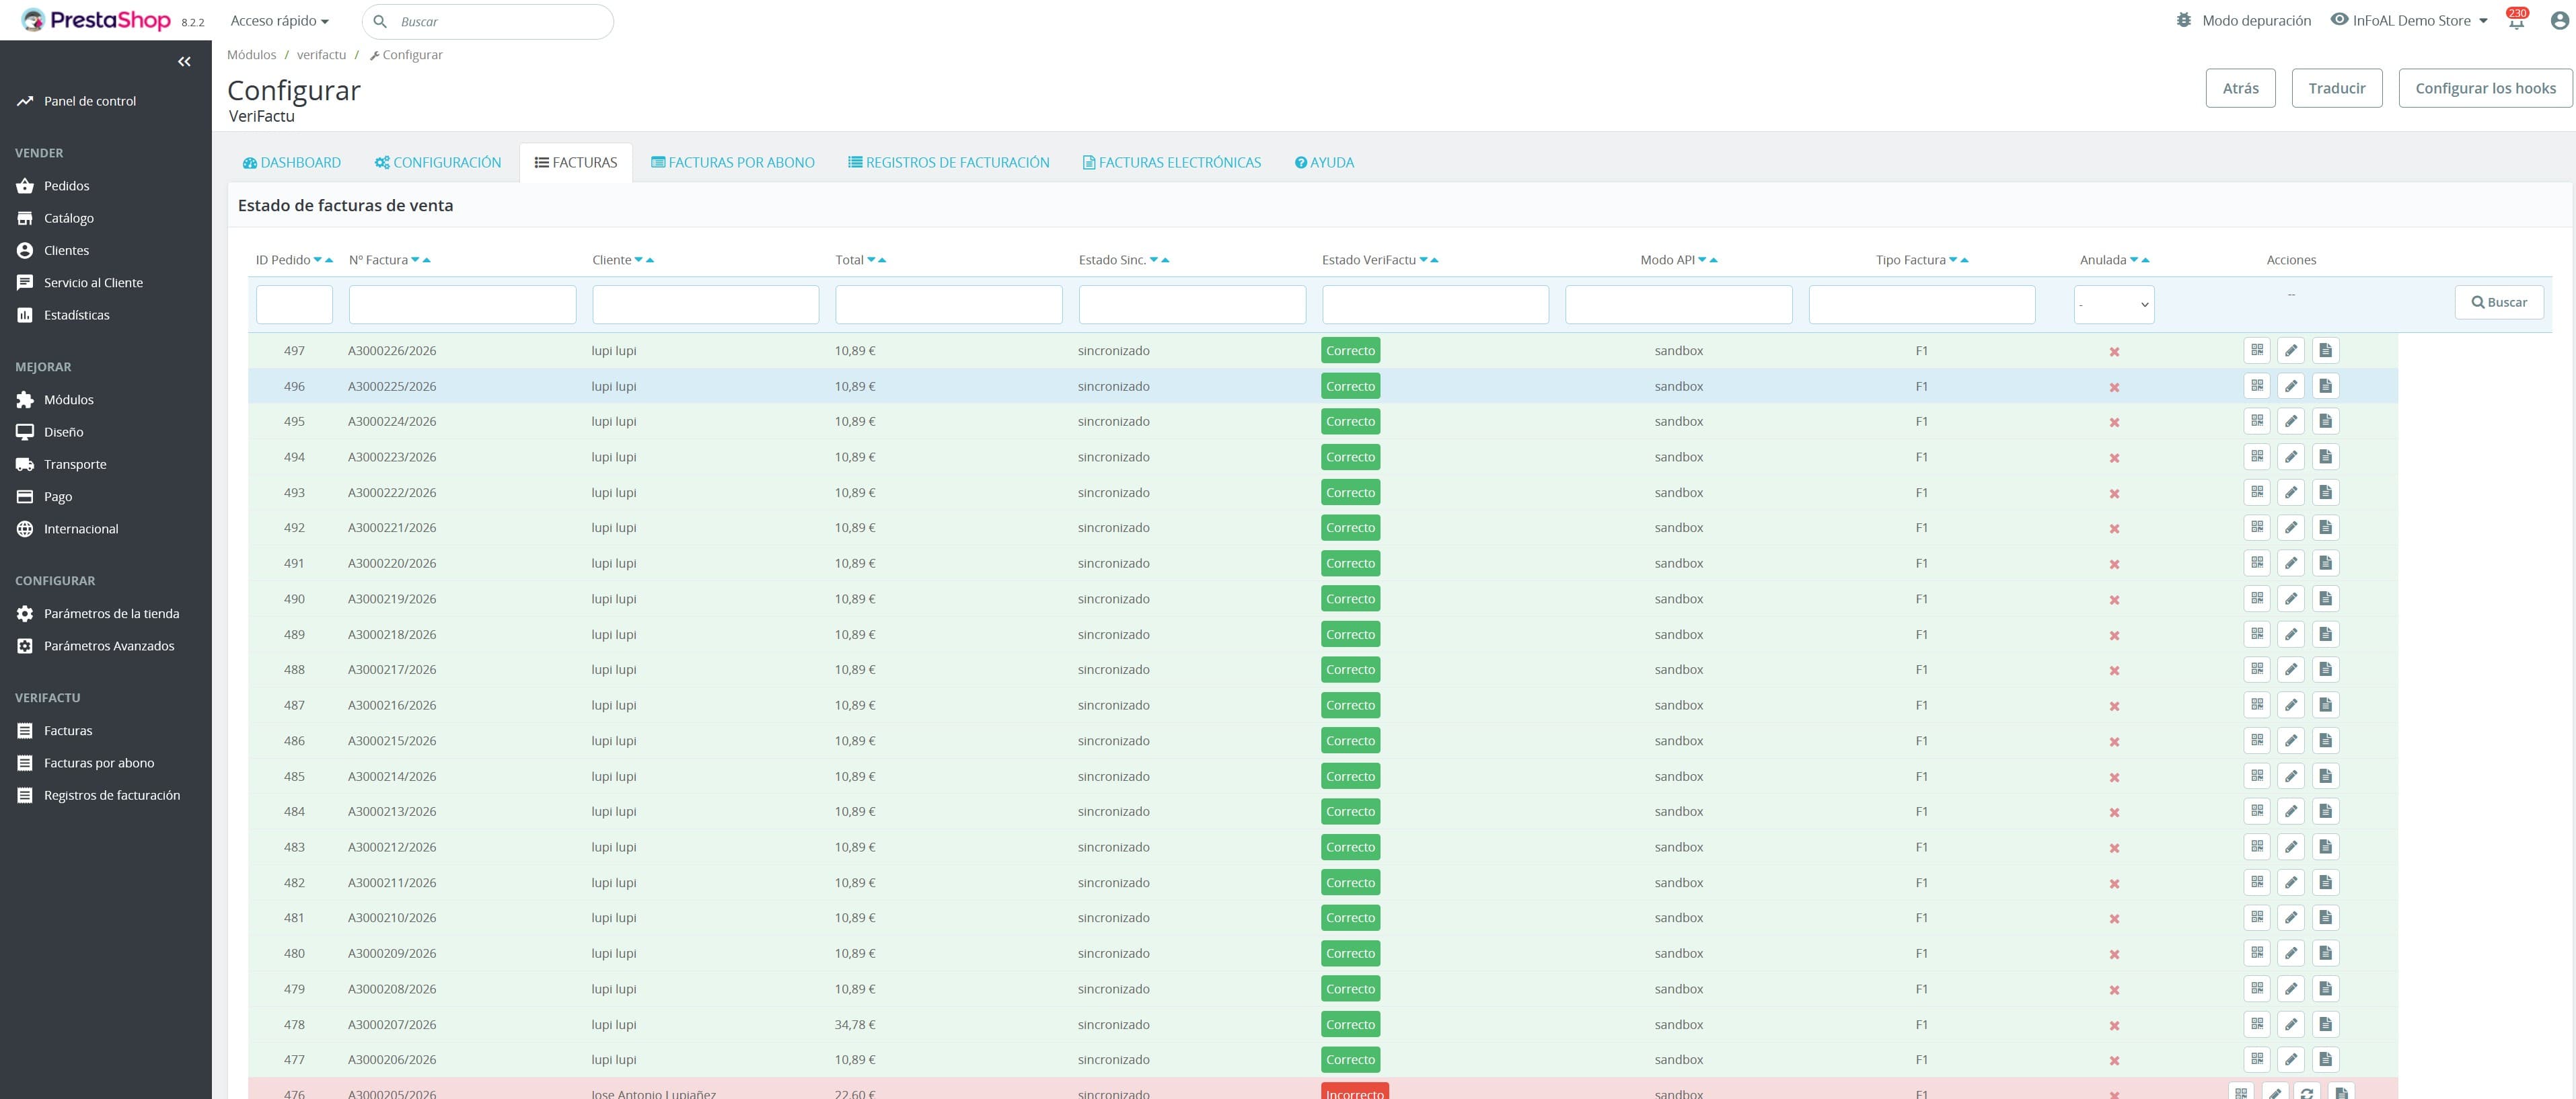The height and width of the screenshot is (1099, 2576).
Task: Toggle the Anulada red cross for order 497
Action: [x=2115, y=352]
